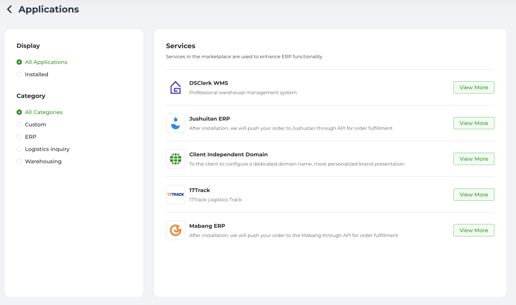Image resolution: width=516 pixels, height=305 pixels.
Task: Open the 17Track service title
Action: coord(200,190)
